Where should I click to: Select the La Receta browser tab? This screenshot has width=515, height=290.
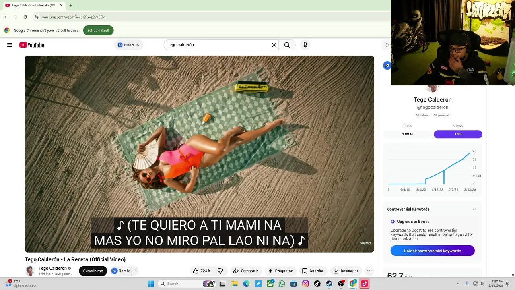(x=33, y=5)
